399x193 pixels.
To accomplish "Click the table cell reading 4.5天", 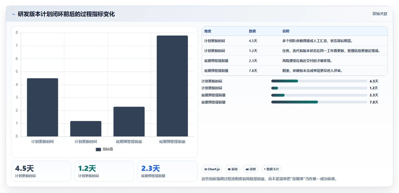I will (x=253, y=41).
